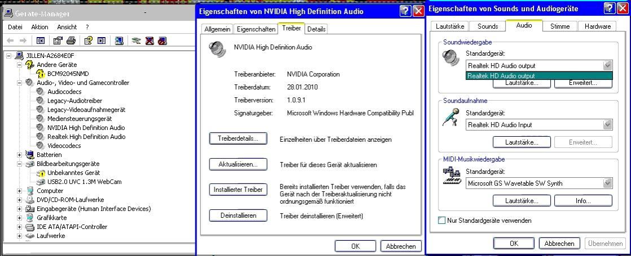Select the Videocodecs tree entry
This screenshot has width=631, height=256.
pyautogui.click(x=64, y=146)
